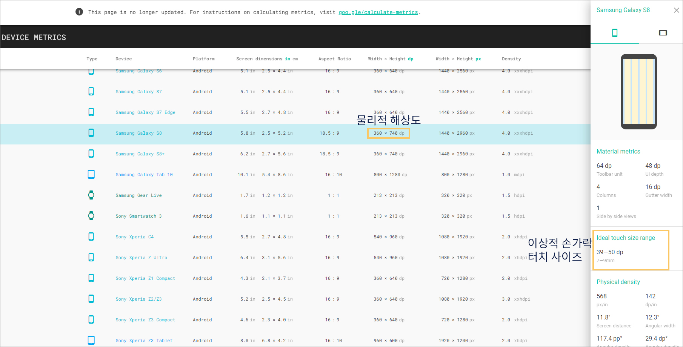Screen dimensions: 683x347
Task: Click phone icon for Sony Xperia Z2/Z3
Action: coord(91,299)
